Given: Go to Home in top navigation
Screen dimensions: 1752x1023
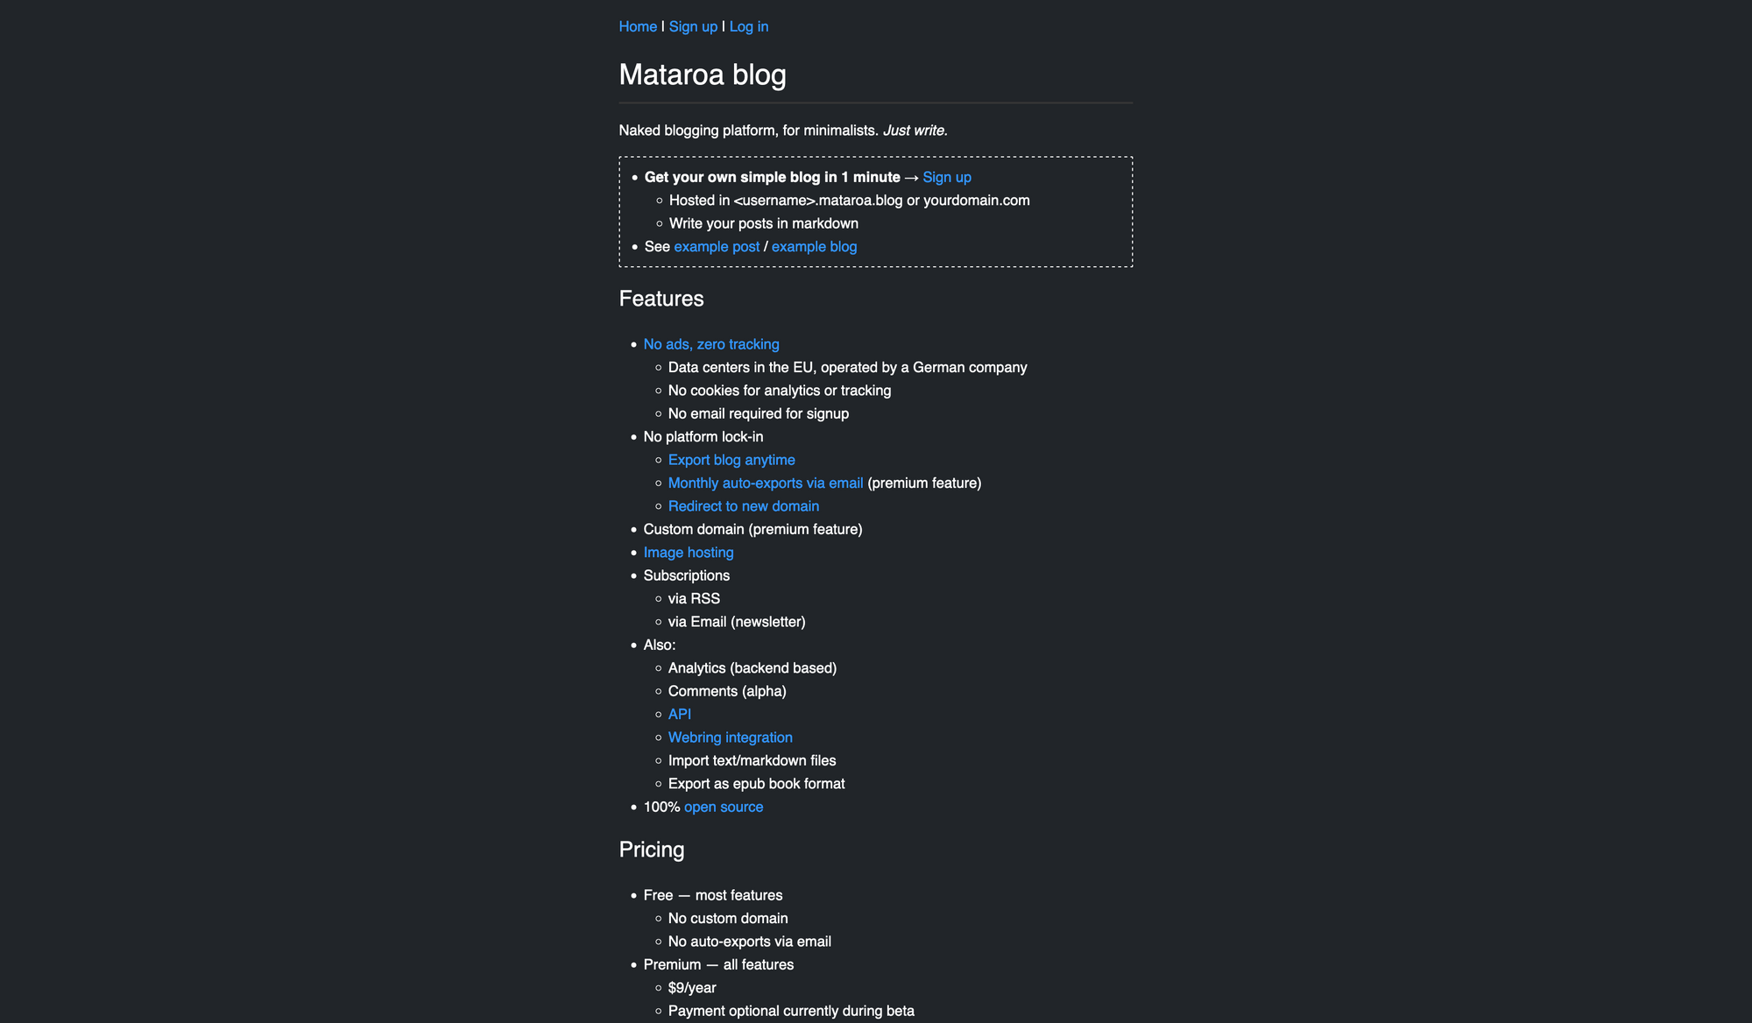Looking at the screenshot, I should coord(638,26).
